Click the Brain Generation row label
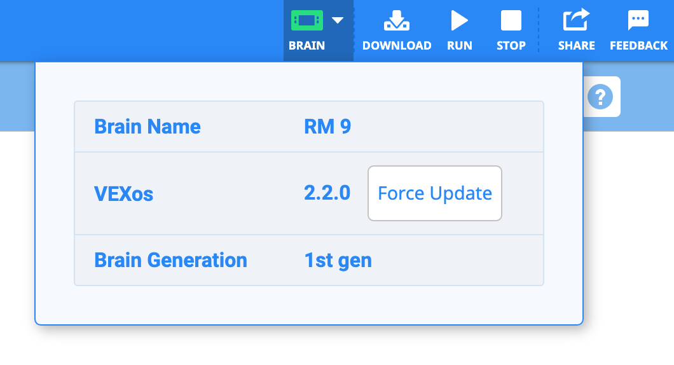This screenshot has height=365, width=674. tap(170, 260)
